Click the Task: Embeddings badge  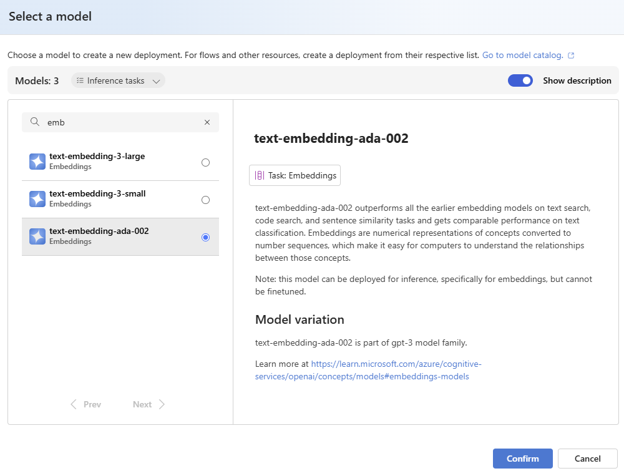point(295,175)
